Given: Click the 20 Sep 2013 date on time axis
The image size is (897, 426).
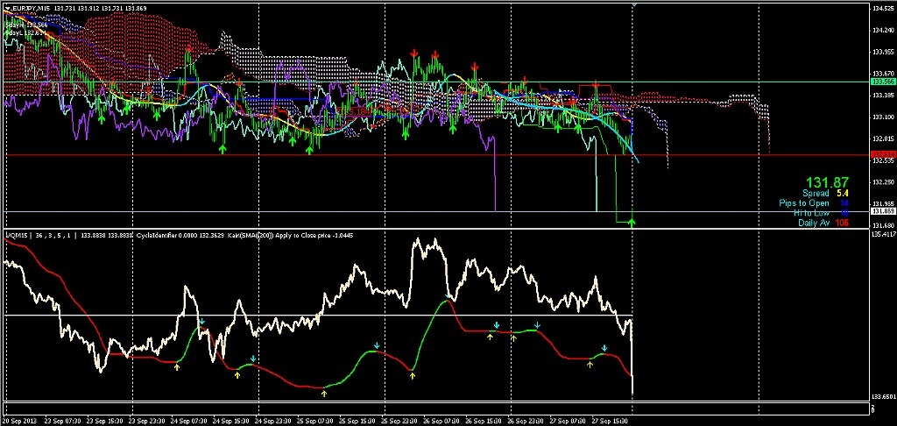Looking at the screenshot, I should click(19, 421).
